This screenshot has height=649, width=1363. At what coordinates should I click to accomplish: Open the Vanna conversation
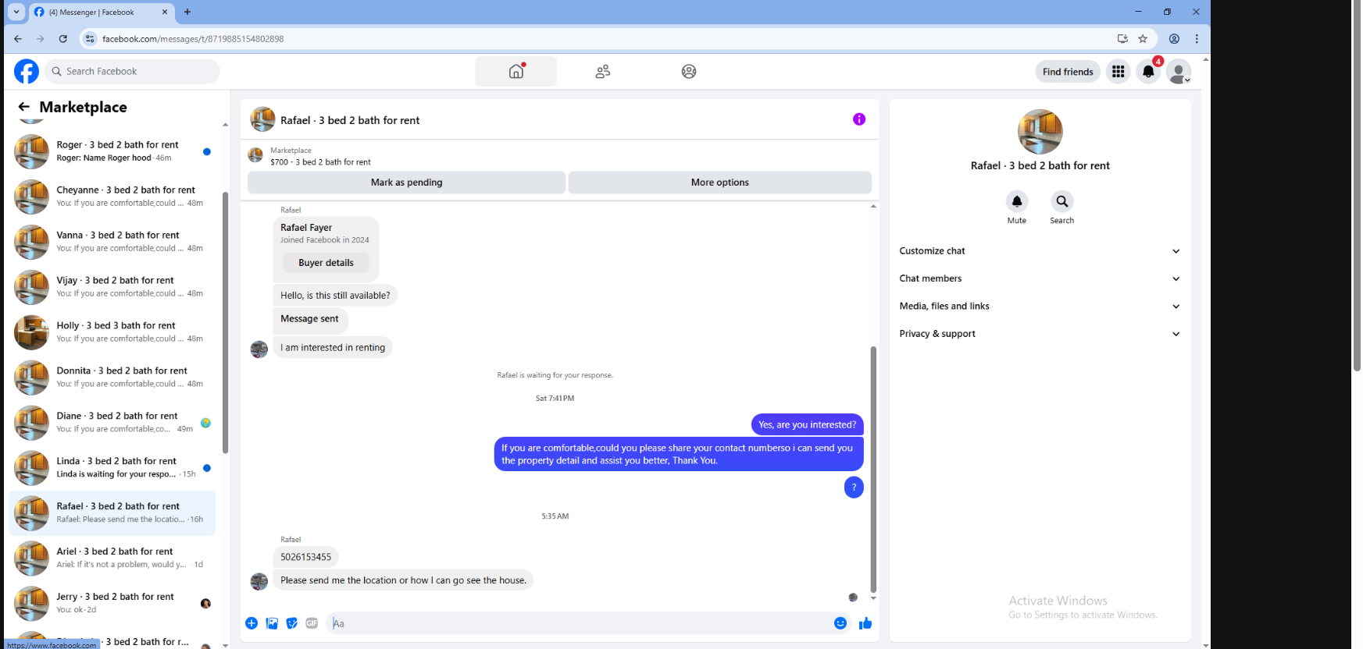[113, 242]
